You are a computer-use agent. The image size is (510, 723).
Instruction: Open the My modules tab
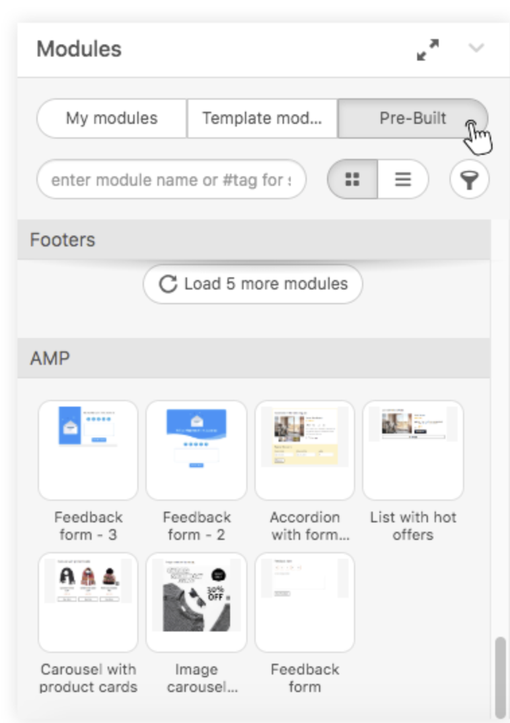pyautogui.click(x=112, y=118)
